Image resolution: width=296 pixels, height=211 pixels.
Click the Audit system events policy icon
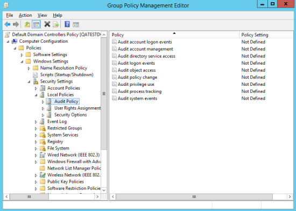tap(114, 98)
